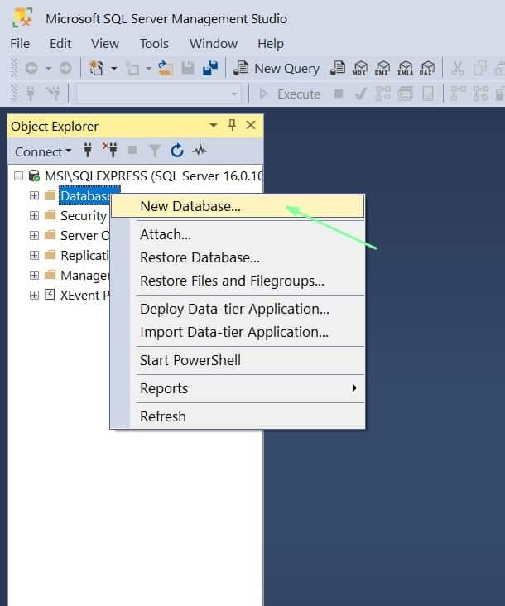Expand the Databases folder
This screenshot has width=505, height=606.
(x=34, y=195)
